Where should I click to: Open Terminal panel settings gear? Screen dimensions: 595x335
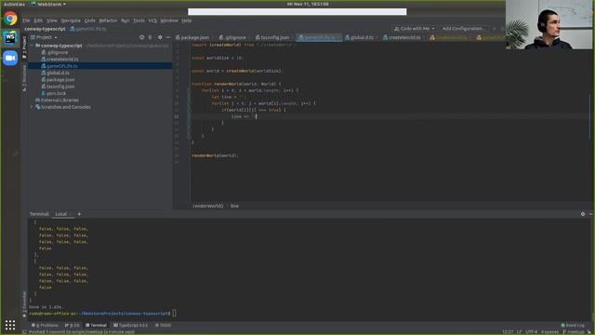click(x=583, y=214)
